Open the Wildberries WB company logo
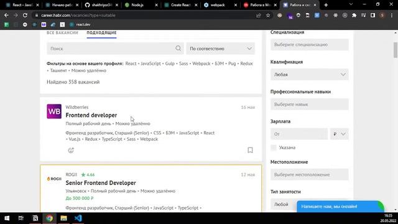 click(x=54, y=111)
